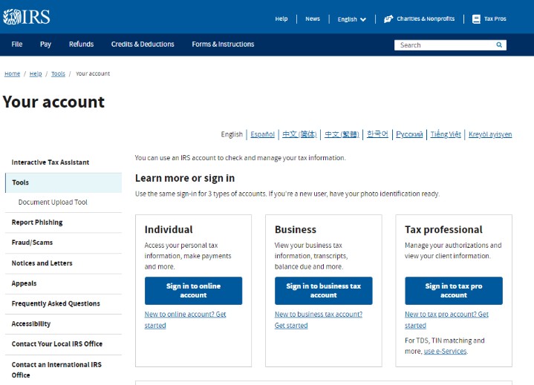Open the Credits & Deductions menu

143,45
